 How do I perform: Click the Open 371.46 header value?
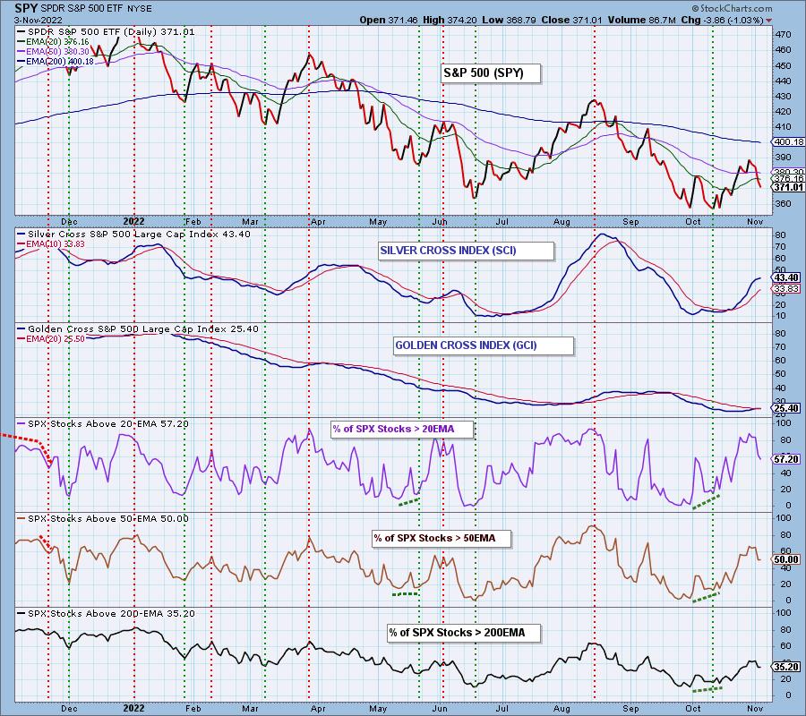pyautogui.click(x=389, y=20)
